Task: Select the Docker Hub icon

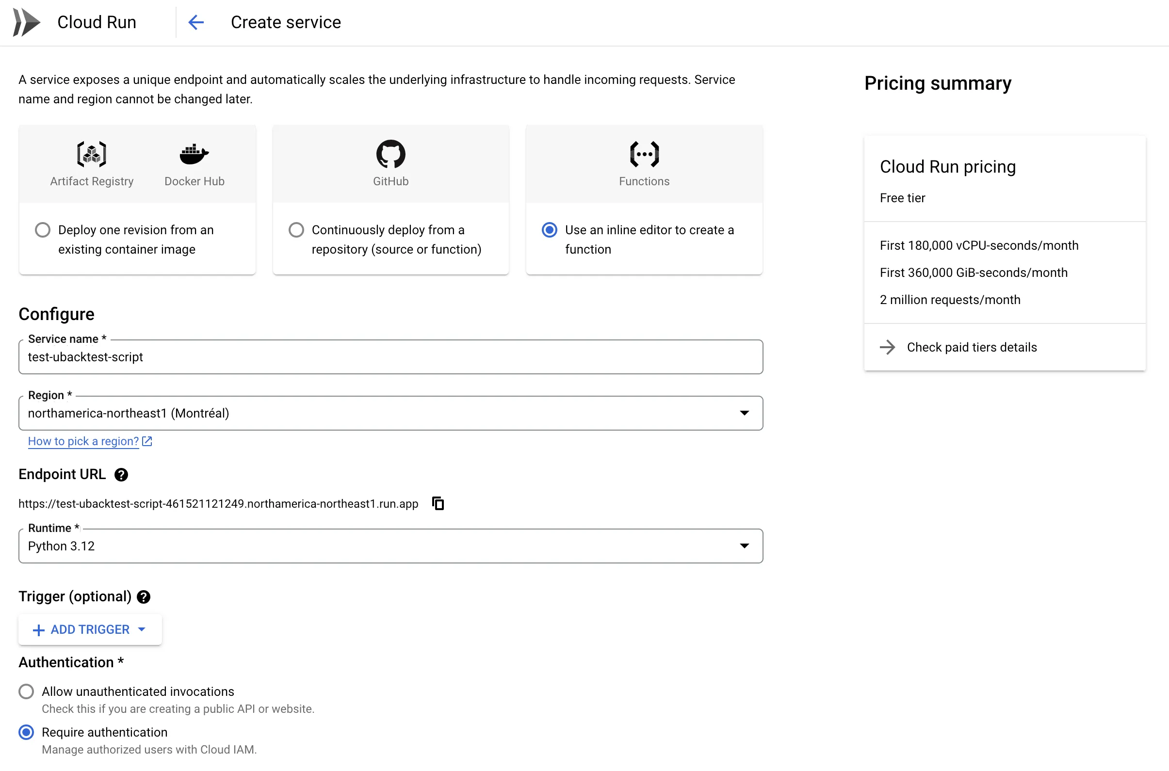Action: [194, 155]
